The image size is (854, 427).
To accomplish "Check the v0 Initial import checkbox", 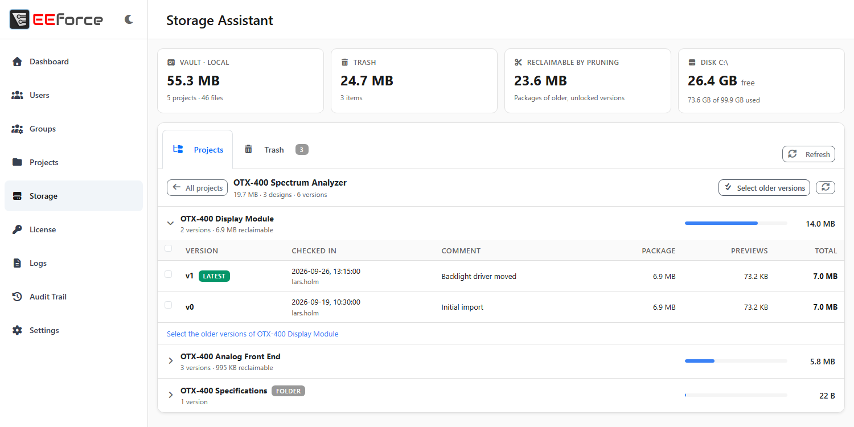I will pos(168,305).
